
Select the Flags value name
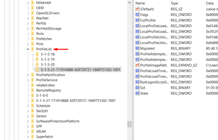(144, 15)
